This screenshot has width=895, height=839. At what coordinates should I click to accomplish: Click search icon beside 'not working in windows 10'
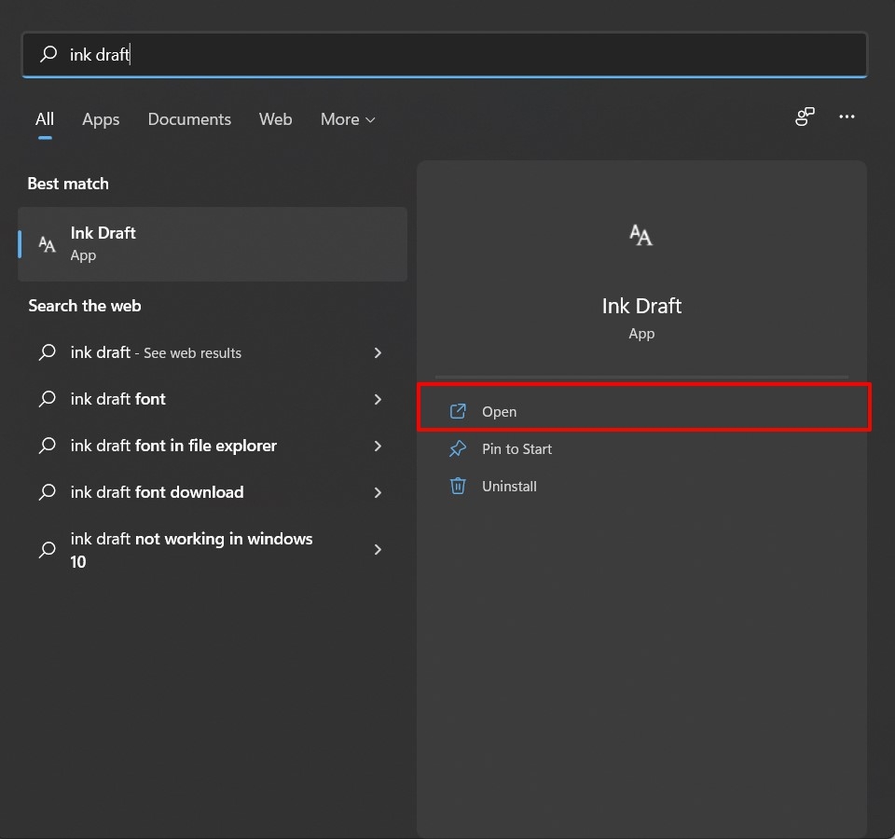tap(48, 550)
